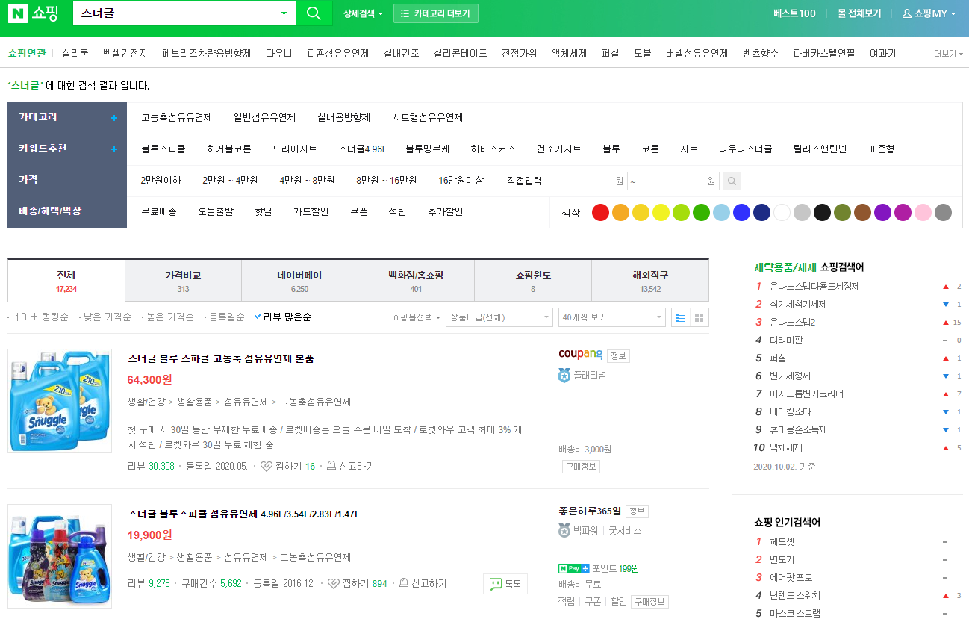Viewport: 969px width, 622px height.
Task: Click the green search magnifier button
Action: tap(314, 13)
